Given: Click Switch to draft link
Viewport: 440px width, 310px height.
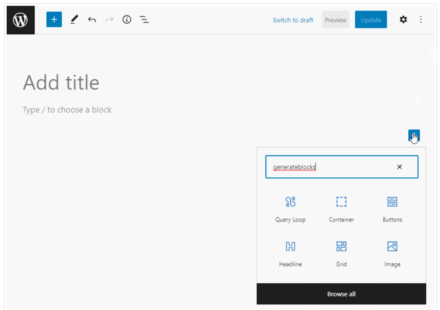Looking at the screenshot, I should tap(293, 20).
